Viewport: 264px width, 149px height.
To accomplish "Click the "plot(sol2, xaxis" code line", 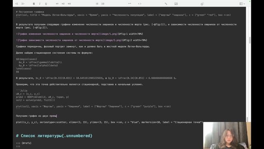I will [93, 107].
